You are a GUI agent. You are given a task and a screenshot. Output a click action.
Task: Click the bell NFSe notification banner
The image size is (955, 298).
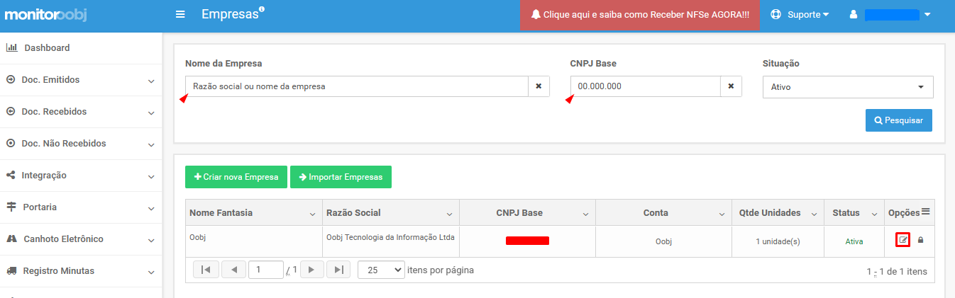point(640,14)
